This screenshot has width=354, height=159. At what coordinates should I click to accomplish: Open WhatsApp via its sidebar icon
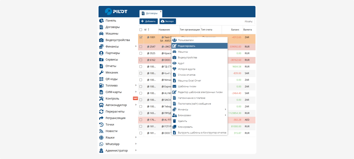[101, 144]
